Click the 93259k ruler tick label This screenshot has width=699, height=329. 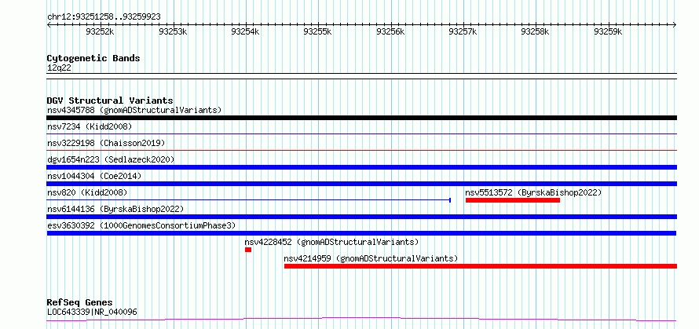[x=608, y=31]
